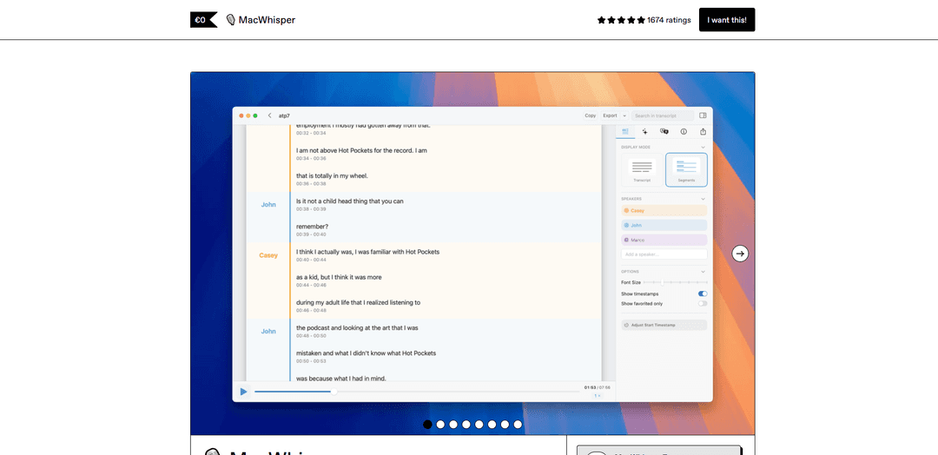Click the 'I want this!' button

click(x=727, y=20)
